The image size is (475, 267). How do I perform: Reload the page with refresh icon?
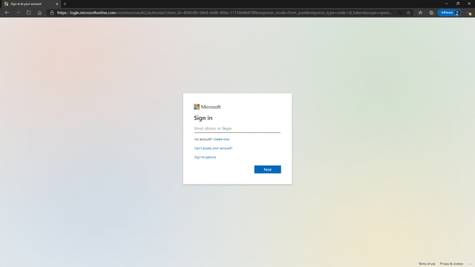(x=28, y=12)
